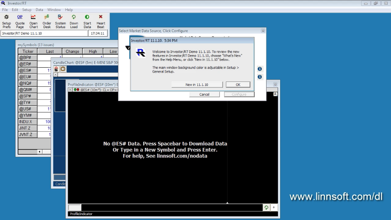Open the Window menu
Screen dimensions: 391x220
54,10
